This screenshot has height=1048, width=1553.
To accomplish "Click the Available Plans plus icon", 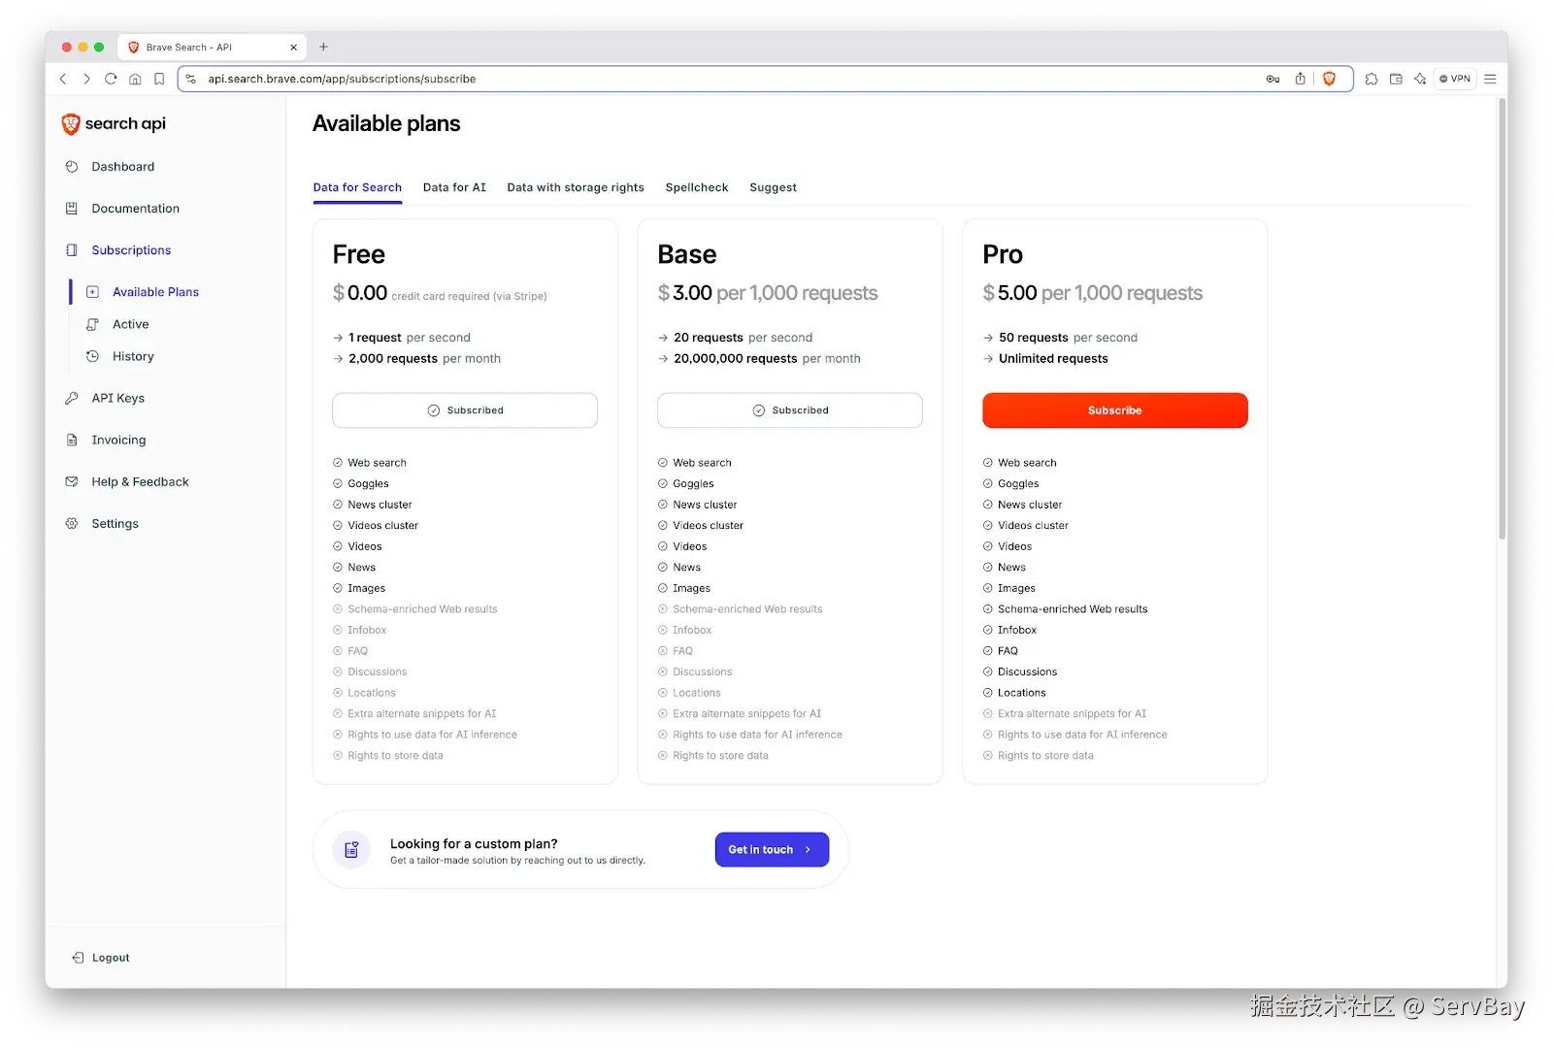I will (x=92, y=292).
